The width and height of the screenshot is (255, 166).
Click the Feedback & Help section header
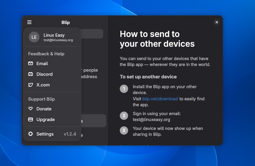(46, 54)
